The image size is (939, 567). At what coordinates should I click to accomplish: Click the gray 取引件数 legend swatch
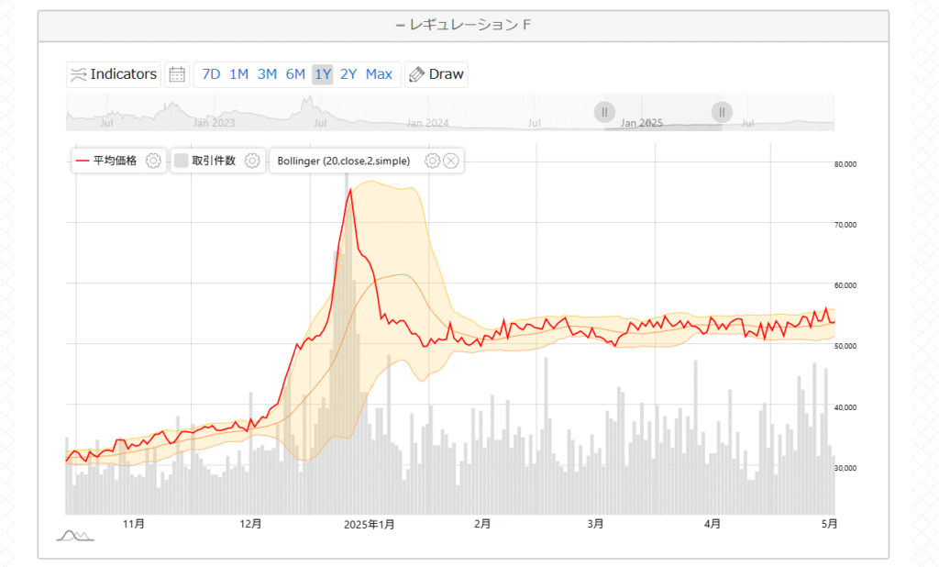click(182, 161)
